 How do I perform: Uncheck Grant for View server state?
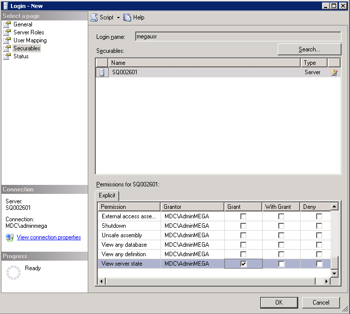tap(243, 264)
